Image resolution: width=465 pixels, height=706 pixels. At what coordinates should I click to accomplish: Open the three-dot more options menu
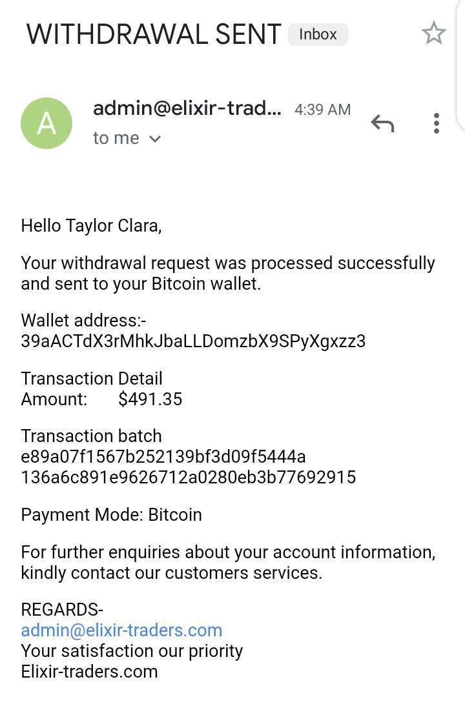click(436, 123)
